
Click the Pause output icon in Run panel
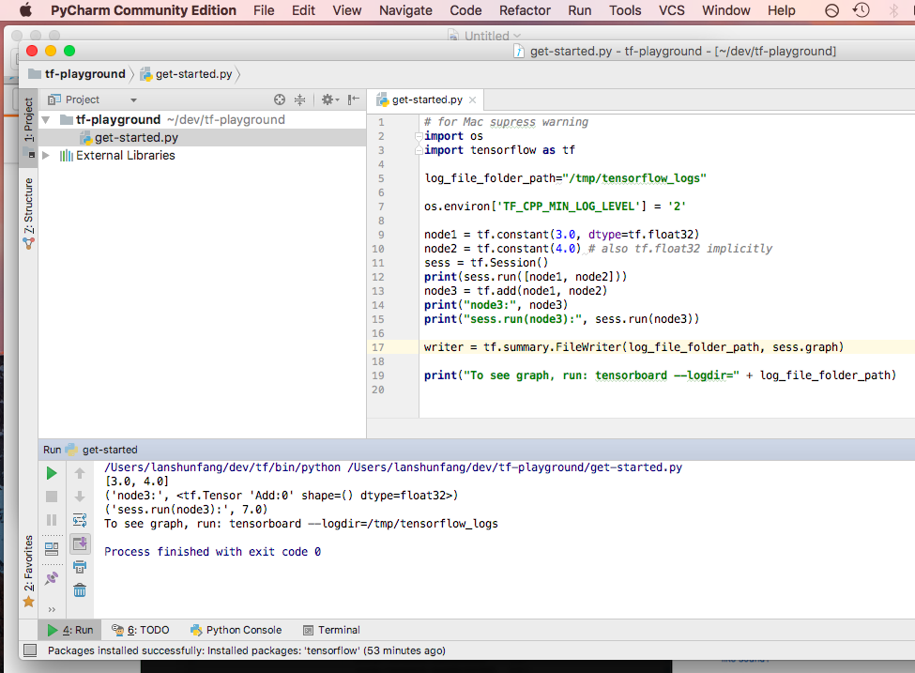pos(52,520)
